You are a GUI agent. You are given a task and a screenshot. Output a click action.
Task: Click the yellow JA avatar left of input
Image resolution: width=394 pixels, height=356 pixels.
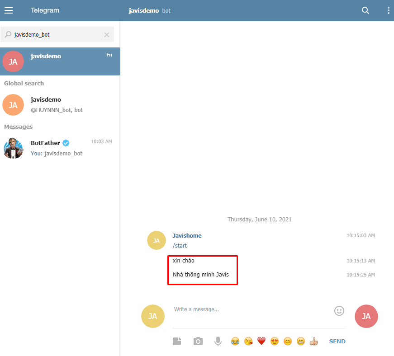pyautogui.click(x=153, y=316)
